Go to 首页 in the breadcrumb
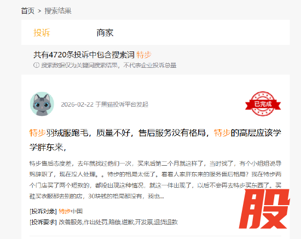 click(x=28, y=11)
